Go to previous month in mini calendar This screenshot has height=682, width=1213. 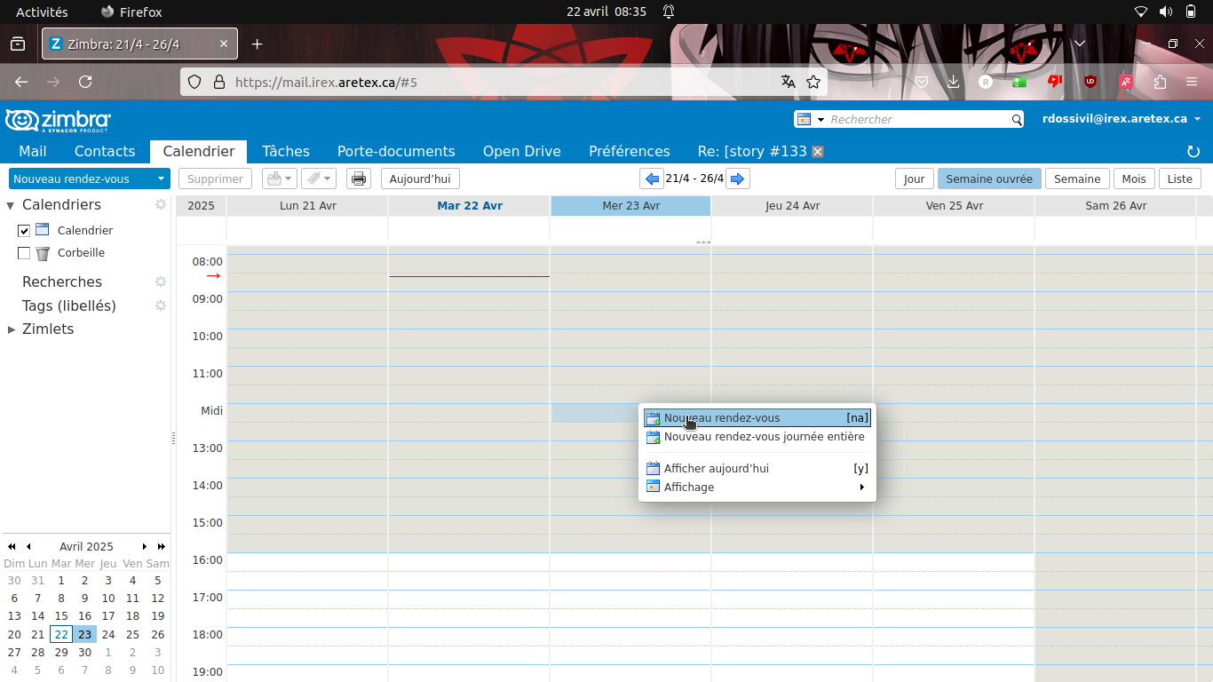(28, 547)
